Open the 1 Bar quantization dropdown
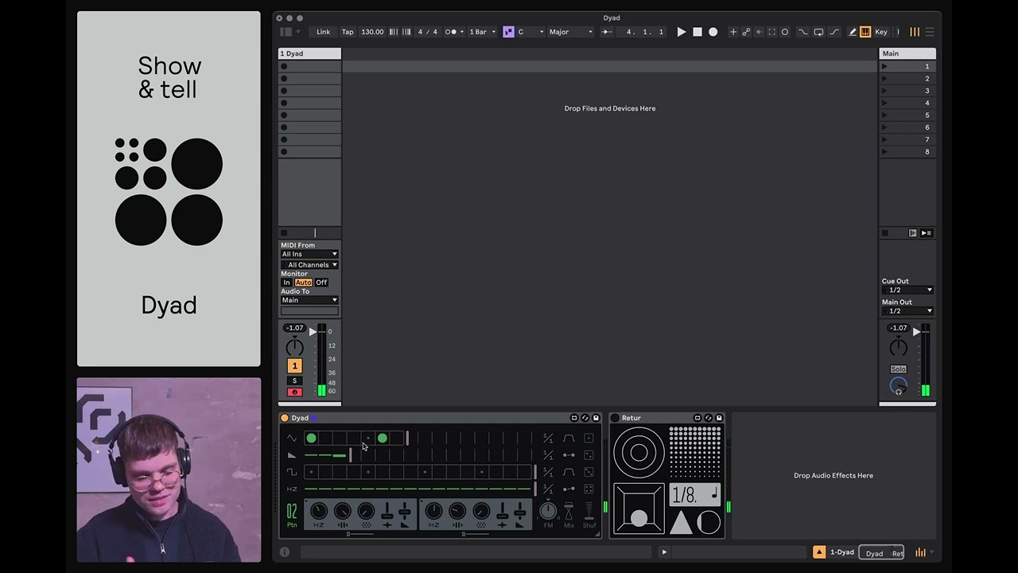 coord(482,32)
